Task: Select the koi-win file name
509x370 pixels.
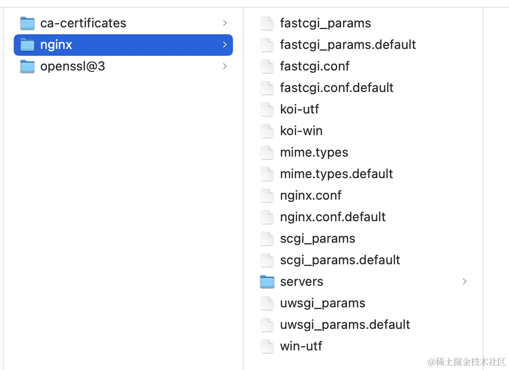Action: (301, 131)
